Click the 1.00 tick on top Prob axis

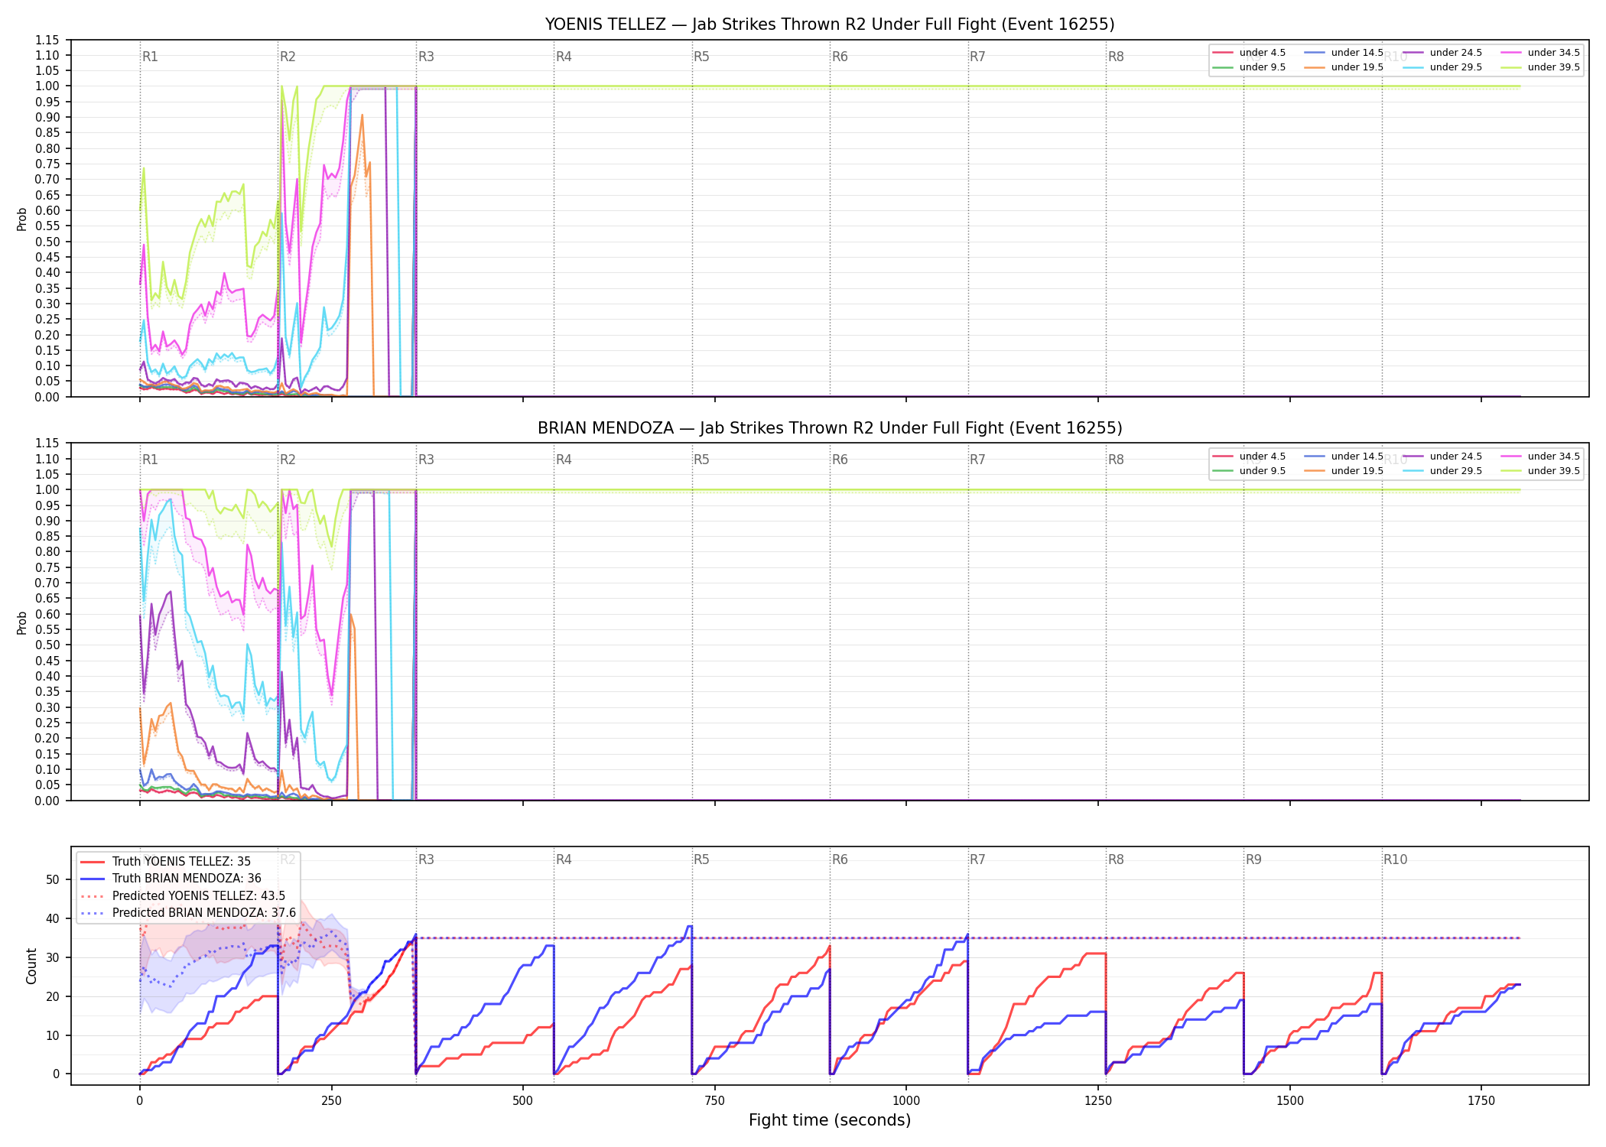(x=47, y=86)
